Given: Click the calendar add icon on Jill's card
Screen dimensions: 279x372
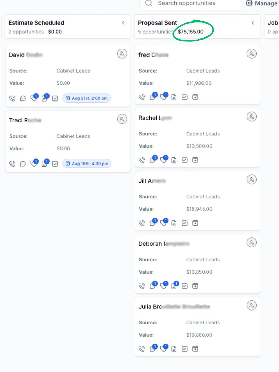Looking at the screenshot, I should [195, 223].
